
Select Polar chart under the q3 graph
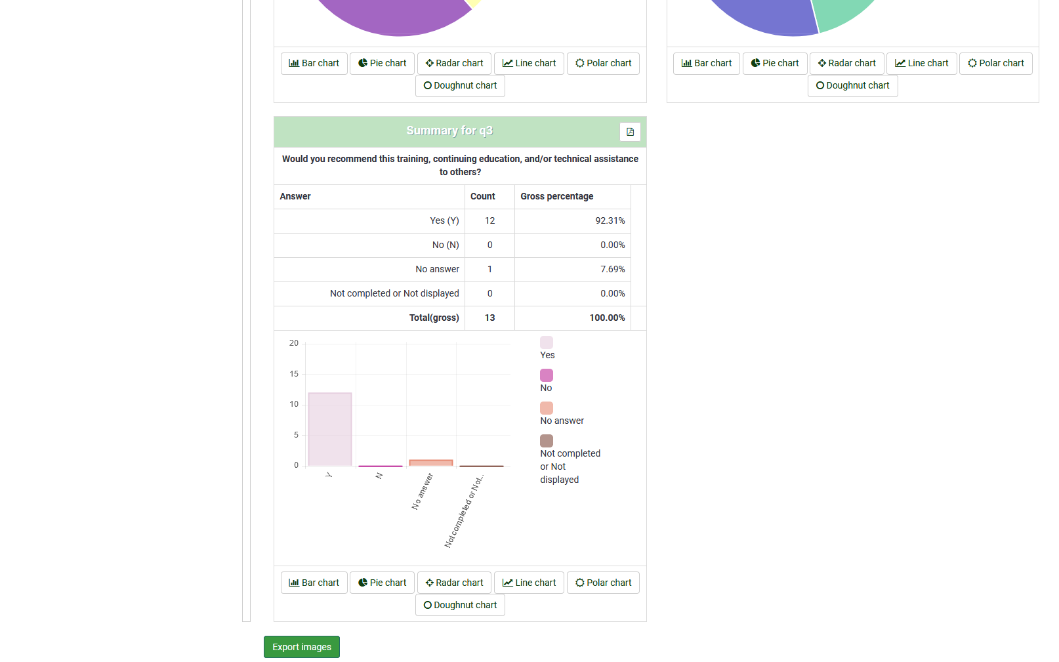(603, 583)
